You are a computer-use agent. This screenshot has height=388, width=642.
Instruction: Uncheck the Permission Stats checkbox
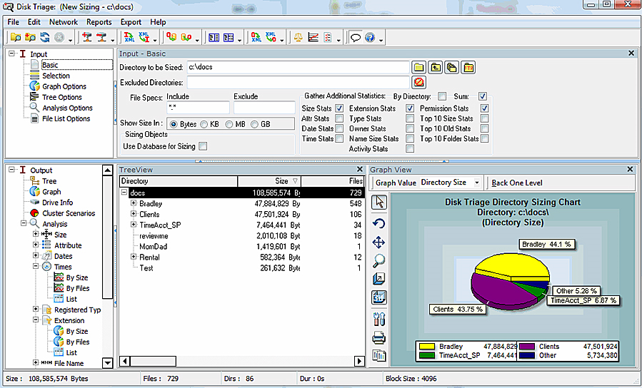(485, 108)
